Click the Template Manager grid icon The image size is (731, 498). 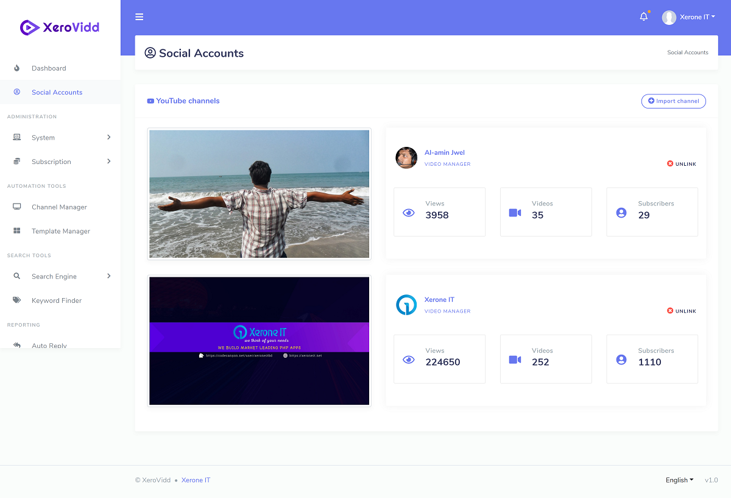click(17, 231)
